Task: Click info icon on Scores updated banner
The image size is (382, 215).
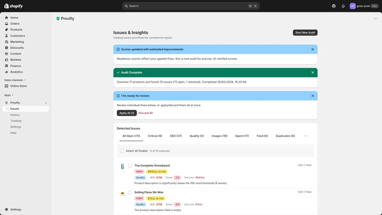Action: coord(118,49)
